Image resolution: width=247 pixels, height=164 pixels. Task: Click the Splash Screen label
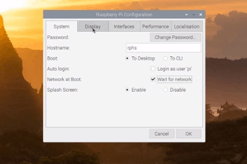pos(63,90)
